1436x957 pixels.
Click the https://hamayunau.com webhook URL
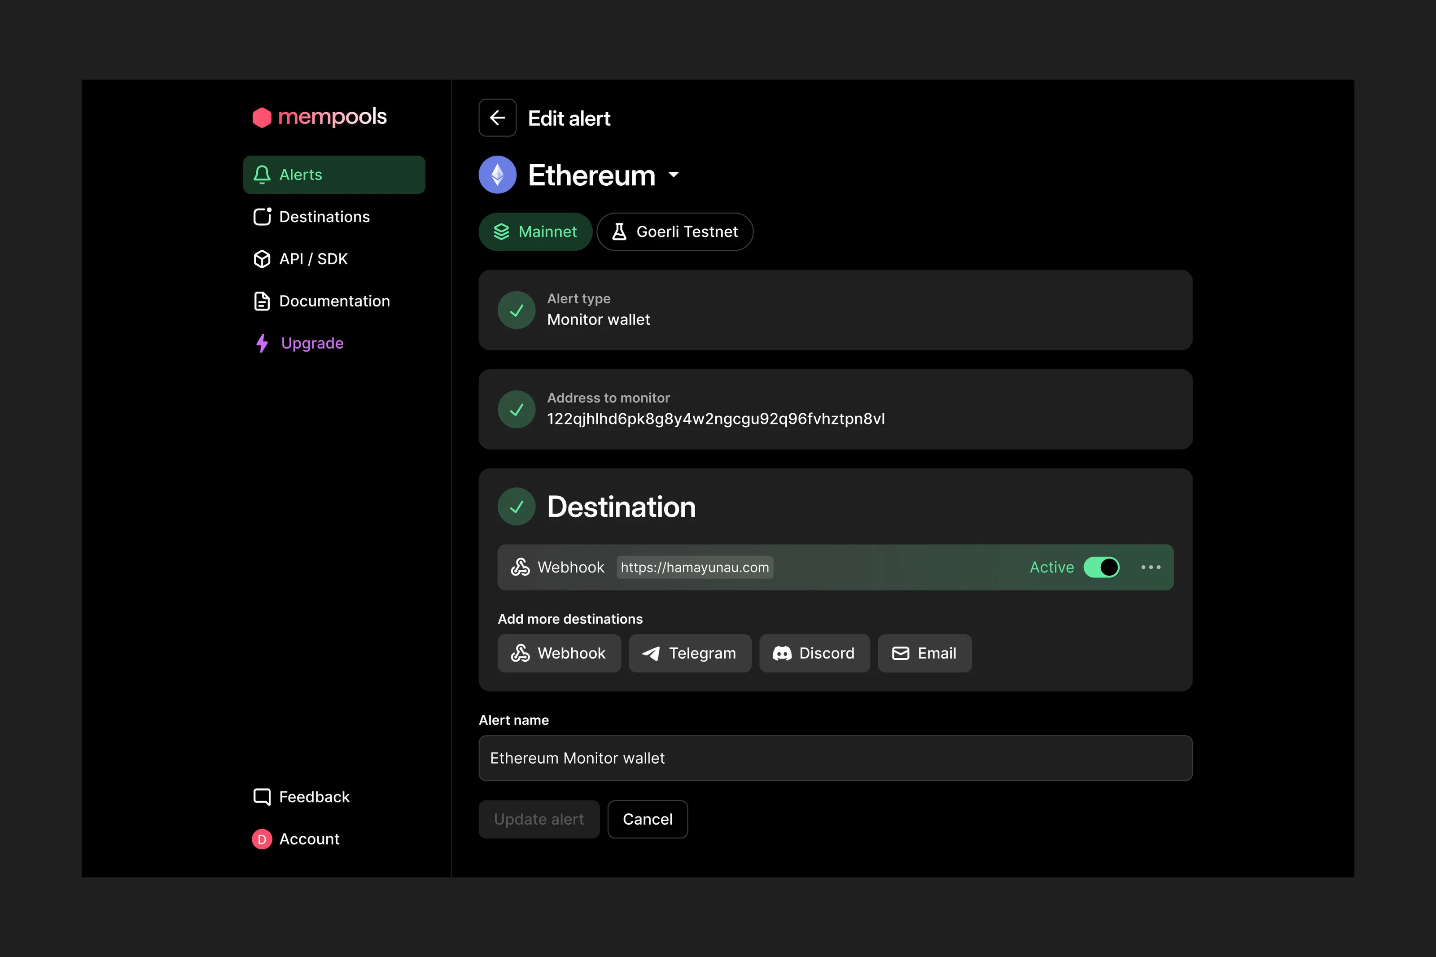pyautogui.click(x=695, y=568)
